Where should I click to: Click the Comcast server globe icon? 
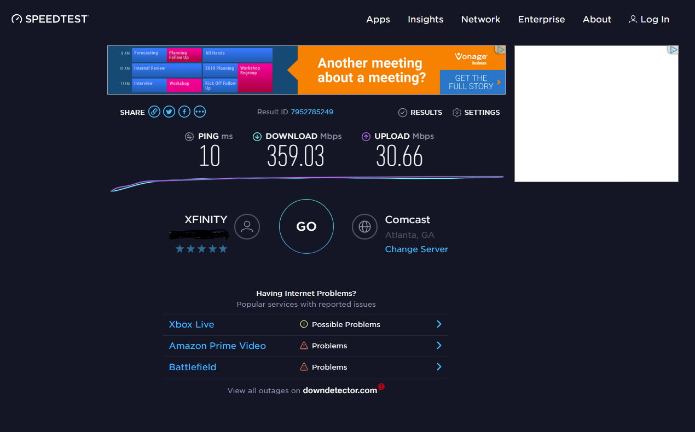(364, 226)
